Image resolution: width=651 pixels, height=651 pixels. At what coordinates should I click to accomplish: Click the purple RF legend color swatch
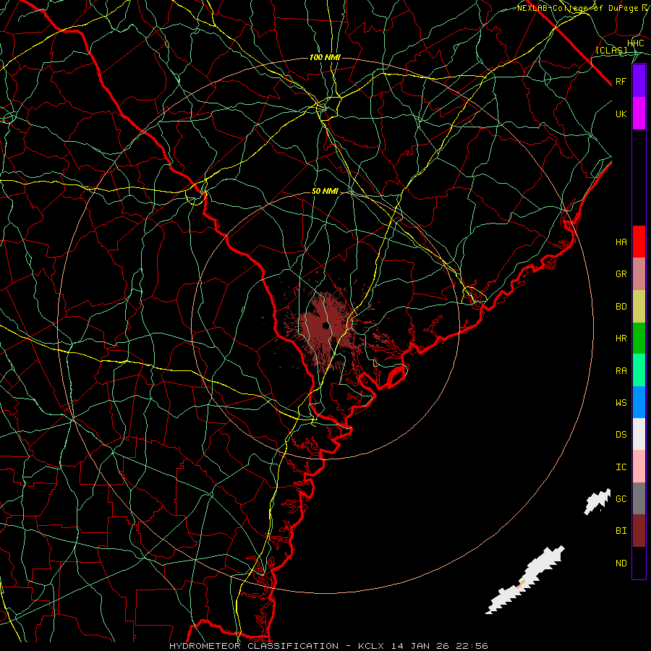[639, 81]
